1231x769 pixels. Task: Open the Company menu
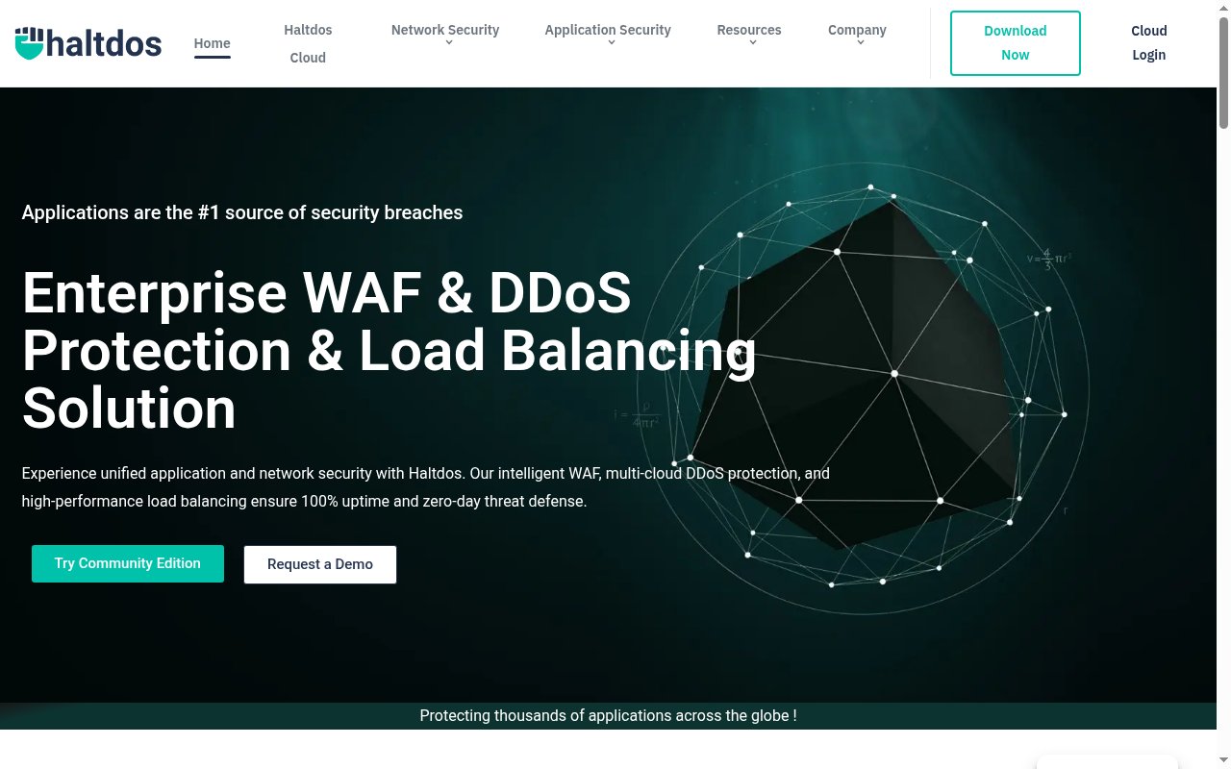click(x=857, y=30)
